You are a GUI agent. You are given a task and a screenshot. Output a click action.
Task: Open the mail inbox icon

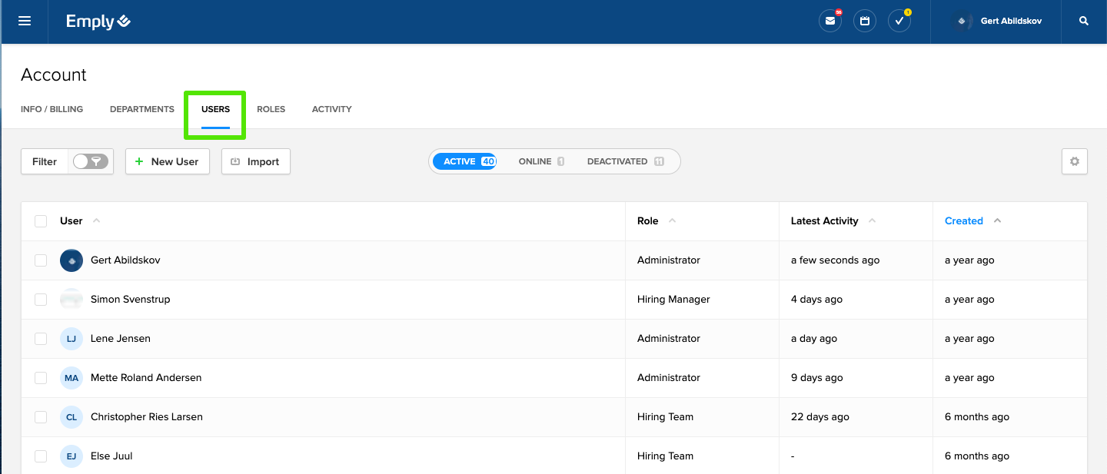(830, 22)
